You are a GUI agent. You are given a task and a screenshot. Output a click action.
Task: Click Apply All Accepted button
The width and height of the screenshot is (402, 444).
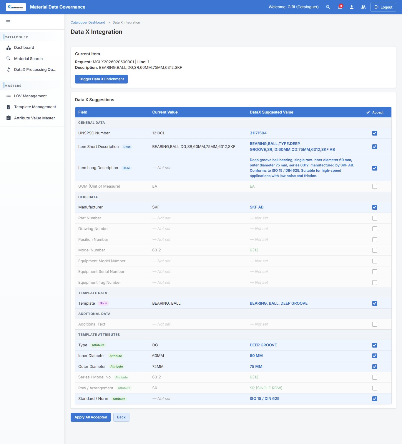coord(91,417)
